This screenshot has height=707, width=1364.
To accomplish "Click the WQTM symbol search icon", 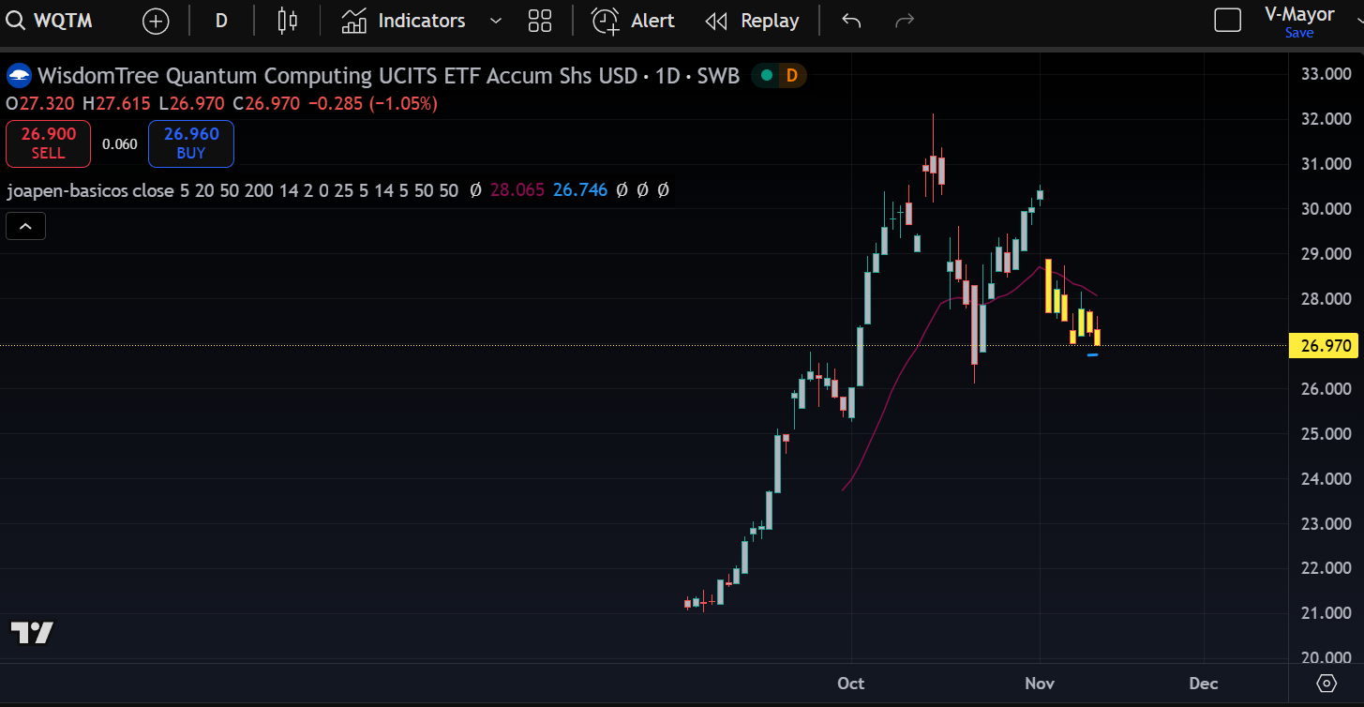I will click(16, 21).
